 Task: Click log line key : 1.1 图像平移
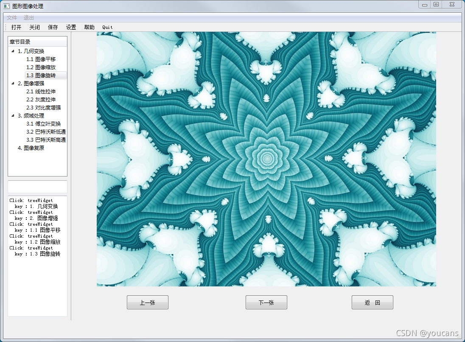[x=37, y=230]
